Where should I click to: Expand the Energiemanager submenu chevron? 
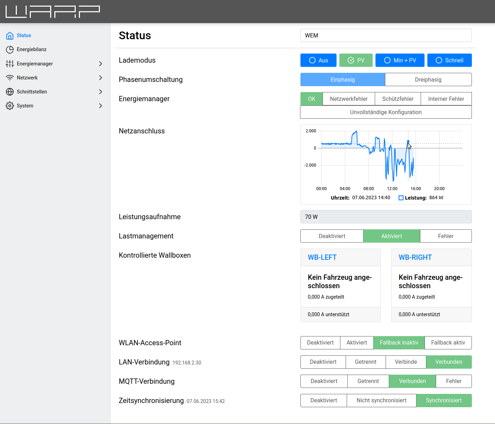coord(101,64)
